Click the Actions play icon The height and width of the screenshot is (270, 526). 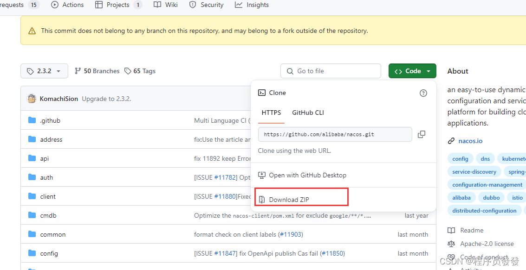coord(55,5)
